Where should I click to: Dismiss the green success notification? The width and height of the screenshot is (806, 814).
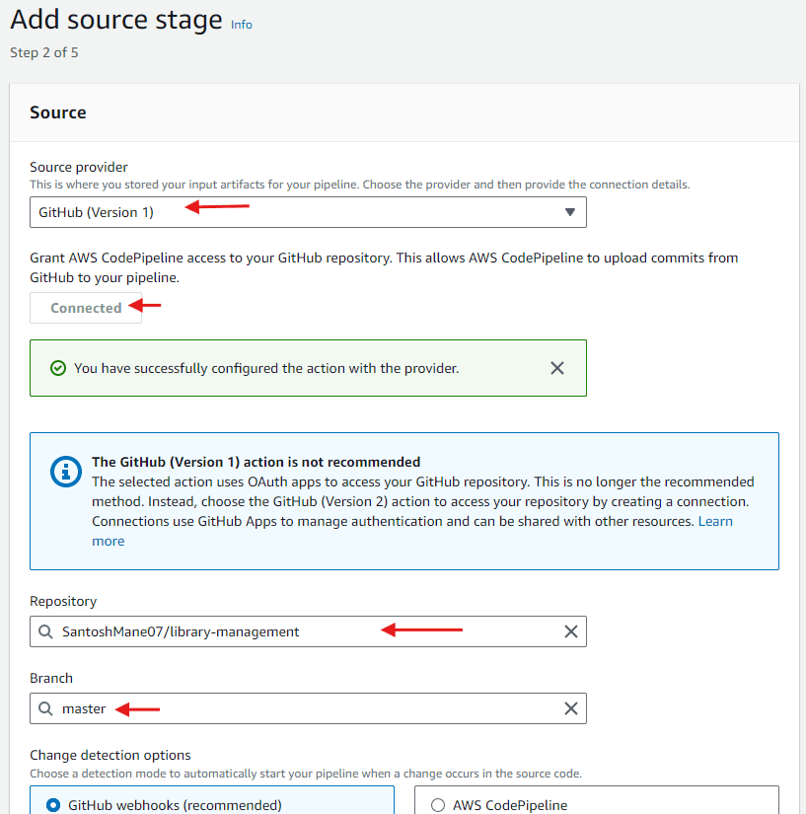coord(556,368)
